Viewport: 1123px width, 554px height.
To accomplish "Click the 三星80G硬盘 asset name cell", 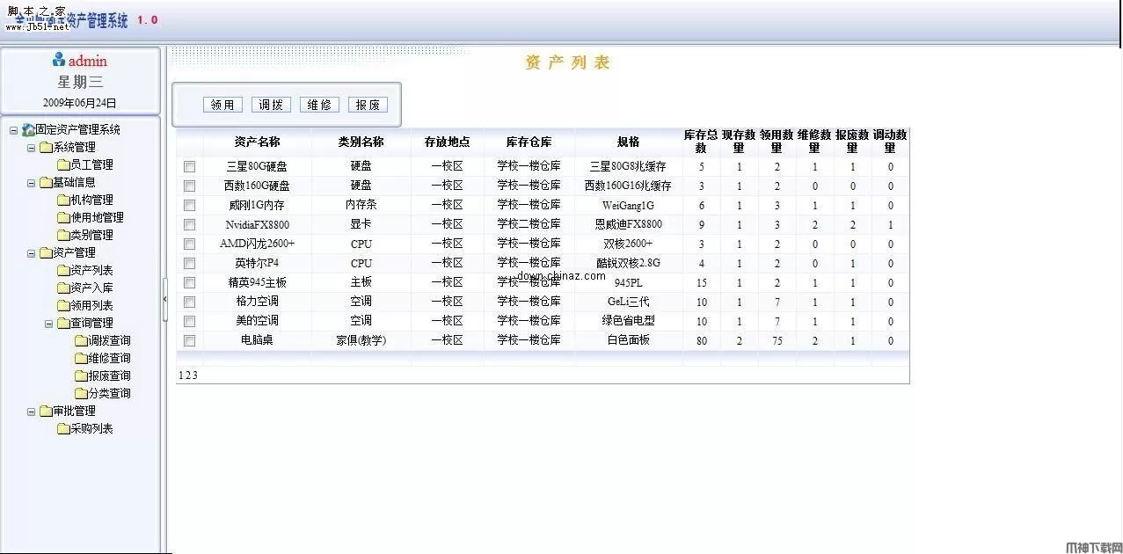I will pyautogui.click(x=257, y=166).
